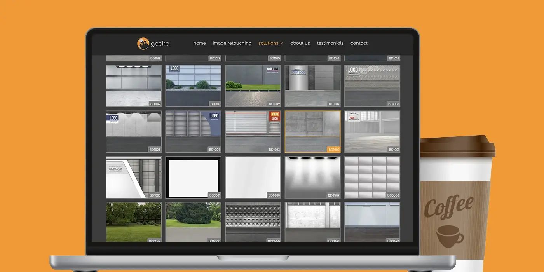Expand the solutions dropdown chevron
Viewport: 544px width, 272px height.
[282, 43]
